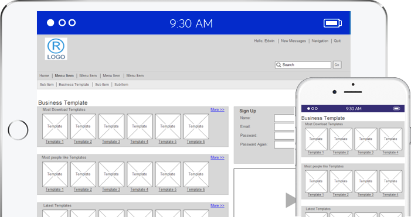Focus the Password Again field
This screenshot has width=411, height=217.
pyautogui.click(x=285, y=144)
